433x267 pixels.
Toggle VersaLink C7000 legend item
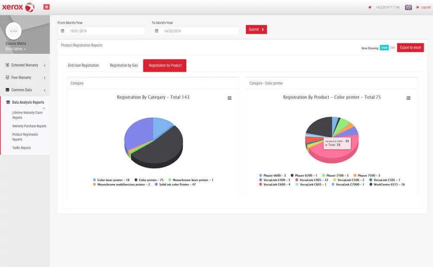coord(348,184)
